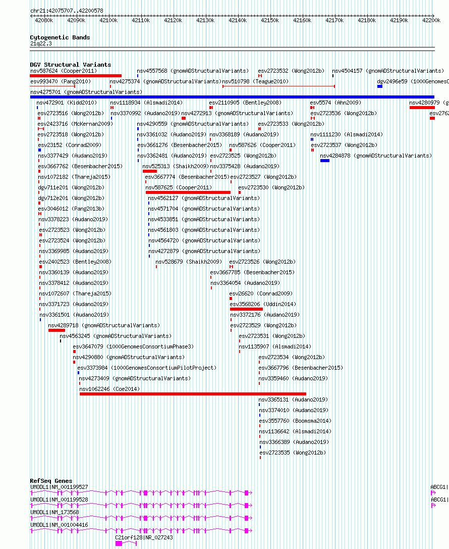Click the esv5574 (Ahn2009) label
The height and width of the screenshot is (549, 449).
tap(335, 103)
